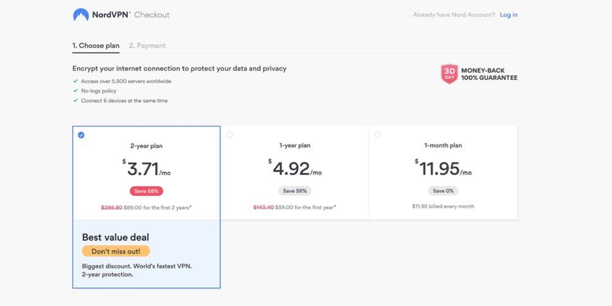This screenshot has height=306, width=612.
Task: Switch to the 2. Payment step tab
Action: pyautogui.click(x=147, y=46)
